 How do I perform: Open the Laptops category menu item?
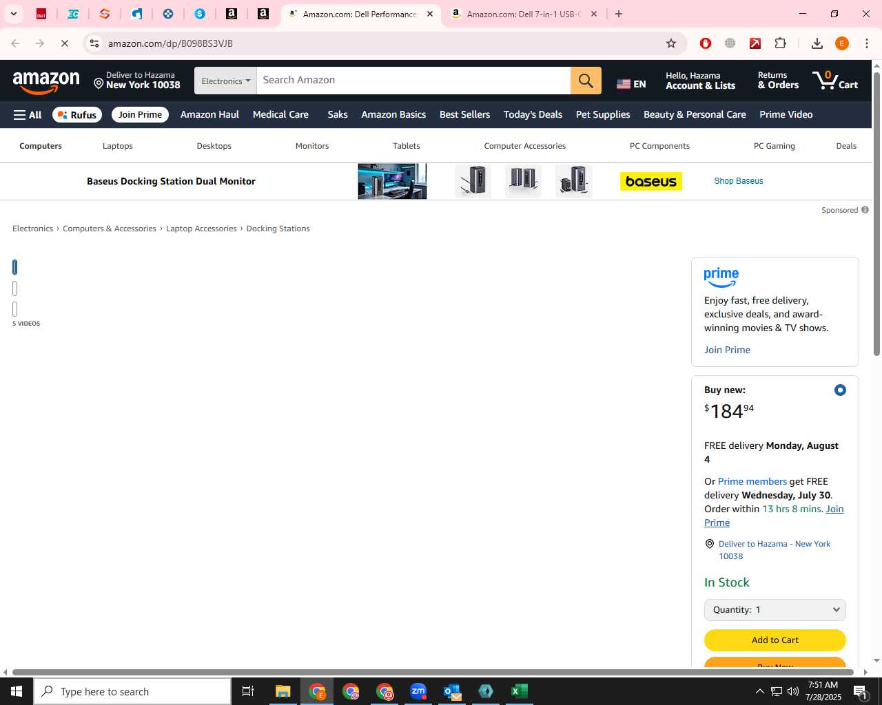(x=118, y=146)
